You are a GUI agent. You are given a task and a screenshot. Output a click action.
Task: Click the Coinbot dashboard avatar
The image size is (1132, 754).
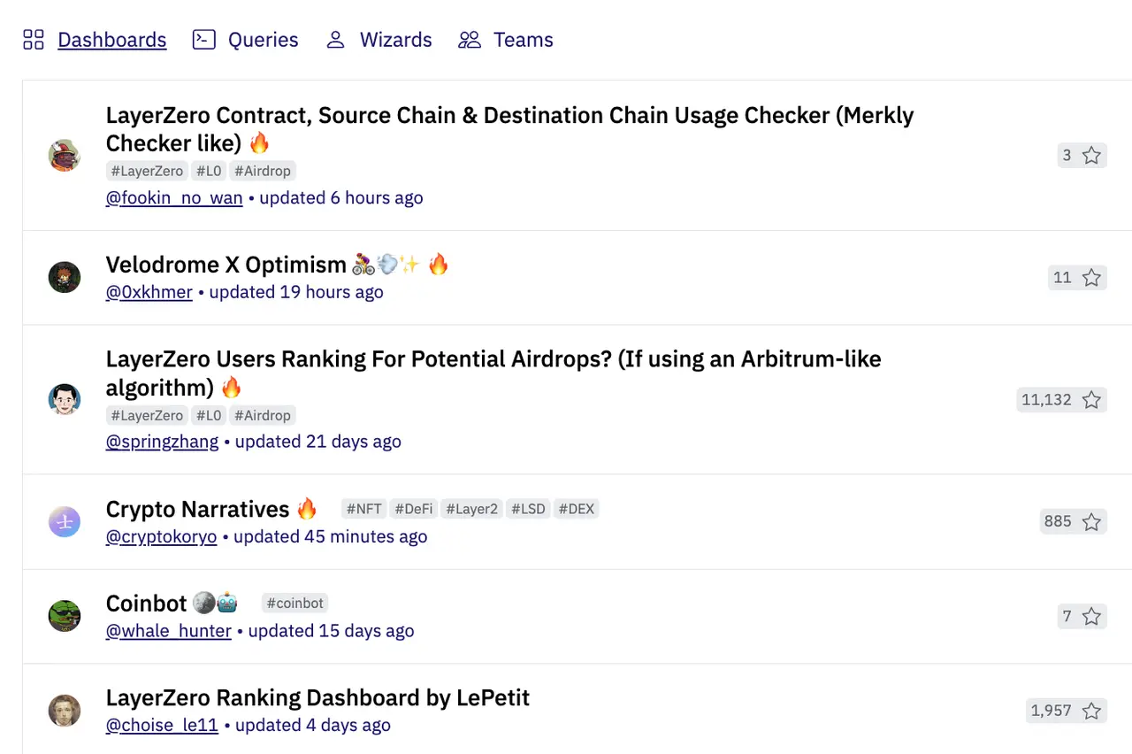coord(64,616)
